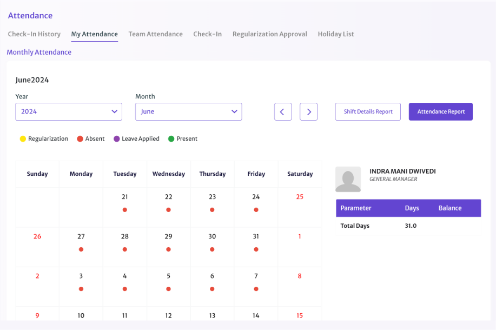Select calendar date 11
The image size is (496, 330).
(124, 315)
